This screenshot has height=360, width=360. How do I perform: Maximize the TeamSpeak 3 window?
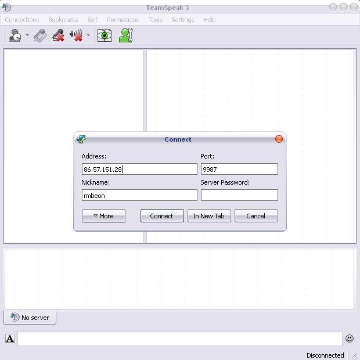[x=343, y=7]
